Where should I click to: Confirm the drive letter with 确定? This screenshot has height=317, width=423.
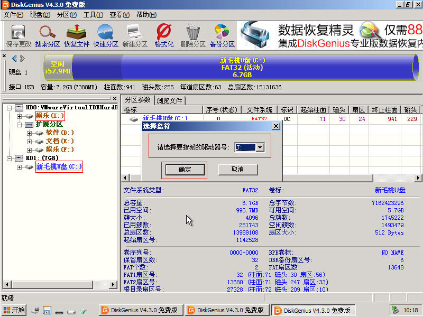point(185,170)
